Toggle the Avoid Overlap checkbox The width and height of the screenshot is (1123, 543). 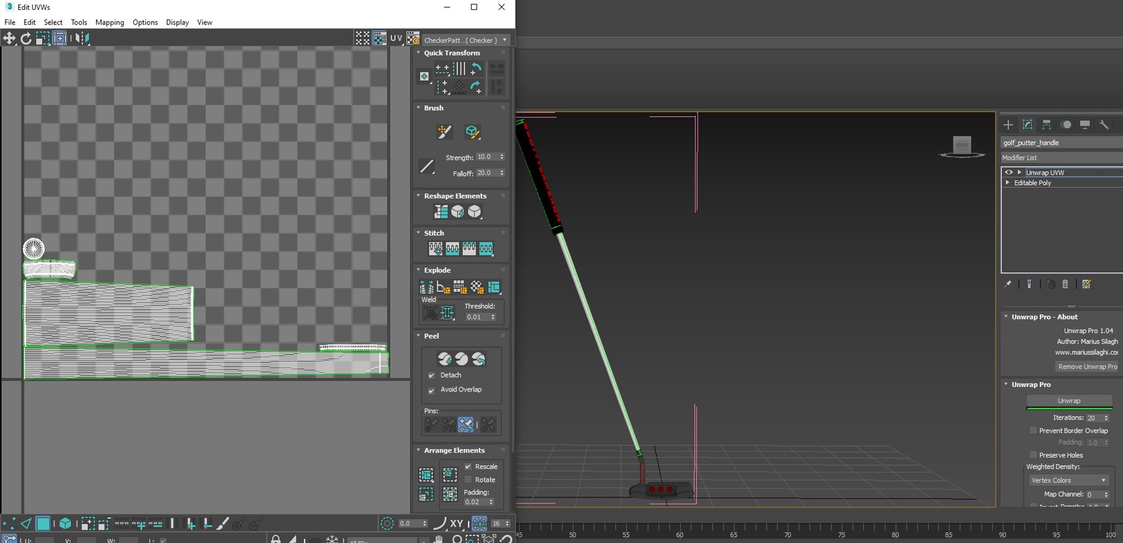(x=432, y=390)
